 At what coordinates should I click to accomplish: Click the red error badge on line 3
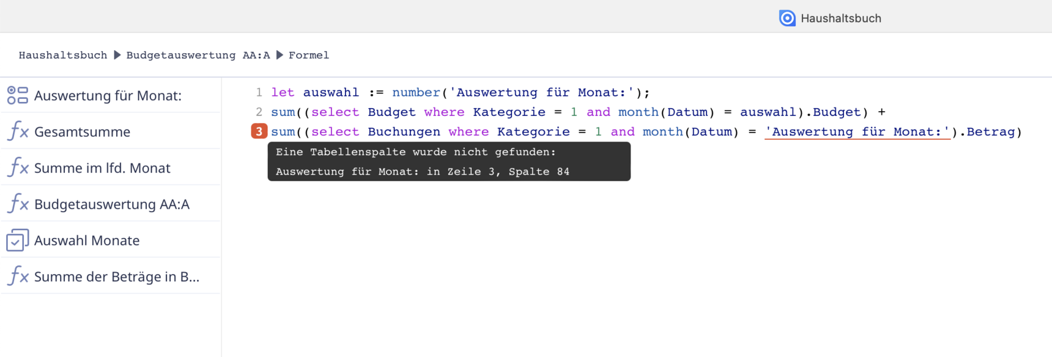[x=259, y=131]
